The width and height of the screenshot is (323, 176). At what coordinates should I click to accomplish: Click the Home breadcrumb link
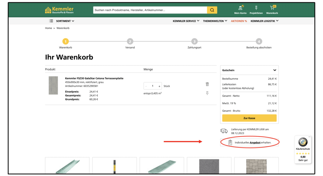click(x=48, y=28)
